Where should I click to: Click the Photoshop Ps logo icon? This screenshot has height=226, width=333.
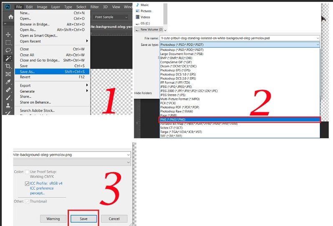(8, 7)
